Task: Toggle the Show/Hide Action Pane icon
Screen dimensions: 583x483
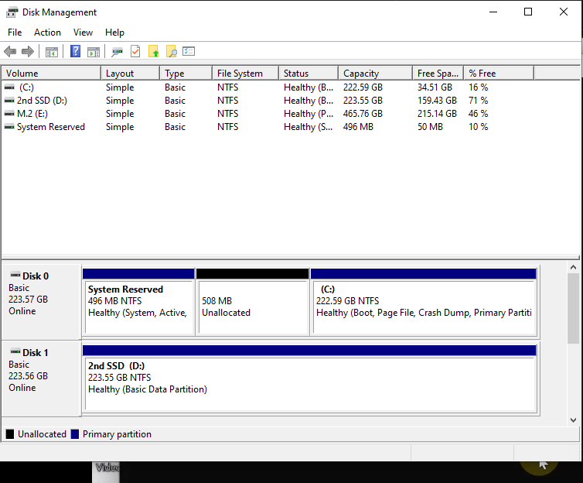Action: pyautogui.click(x=94, y=52)
